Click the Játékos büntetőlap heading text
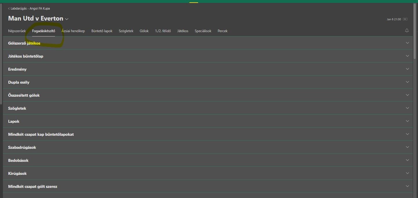This screenshot has height=198, width=418. point(26,56)
